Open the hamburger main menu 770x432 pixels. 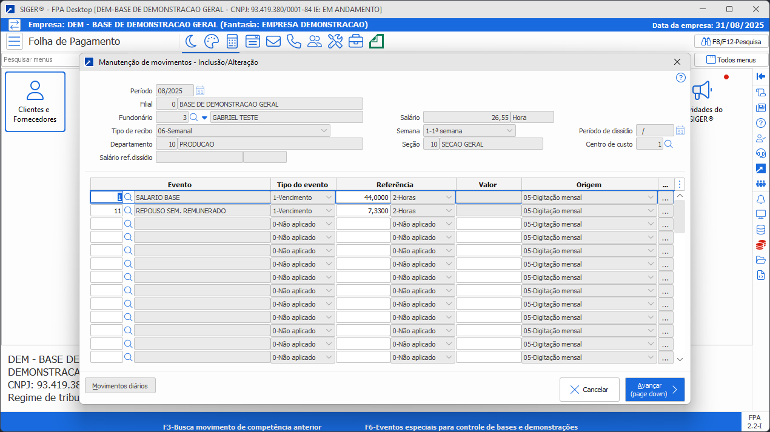(x=14, y=41)
